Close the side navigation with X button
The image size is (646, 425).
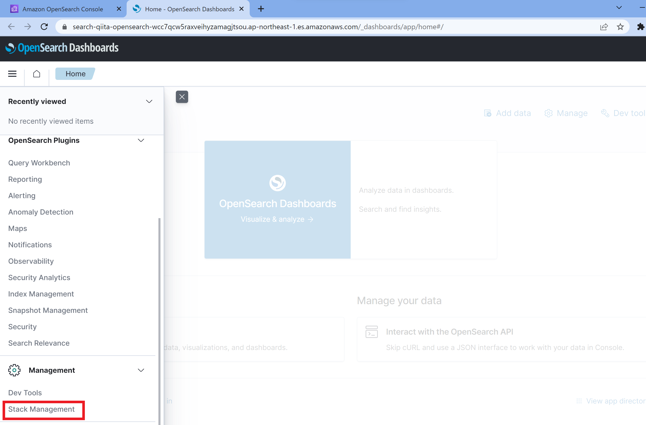(182, 97)
